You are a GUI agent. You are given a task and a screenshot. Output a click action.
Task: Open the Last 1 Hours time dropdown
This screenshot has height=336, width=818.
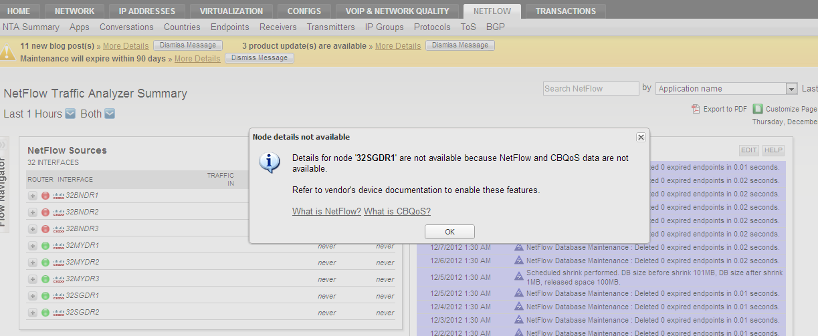coord(70,114)
